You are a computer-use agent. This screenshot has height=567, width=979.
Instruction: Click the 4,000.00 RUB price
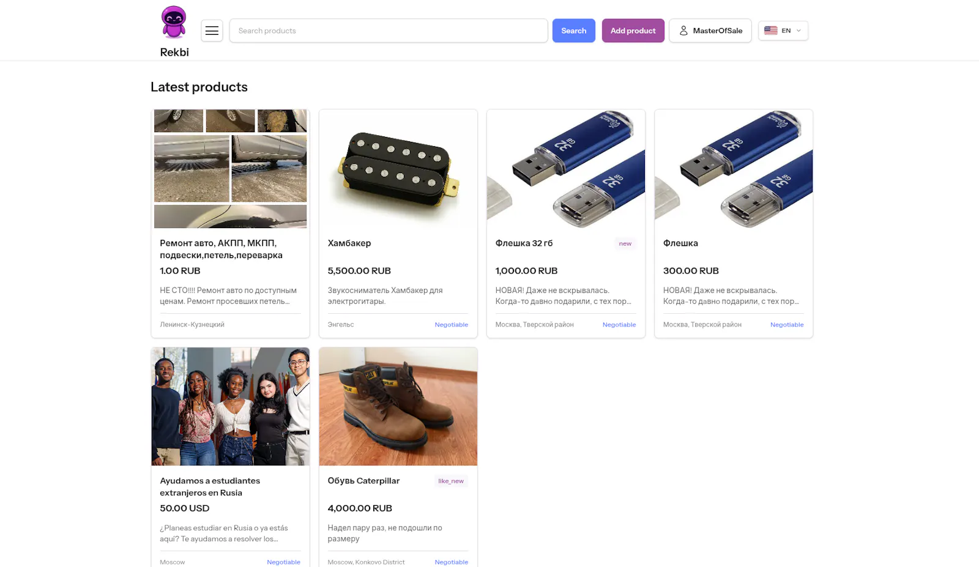tap(360, 508)
